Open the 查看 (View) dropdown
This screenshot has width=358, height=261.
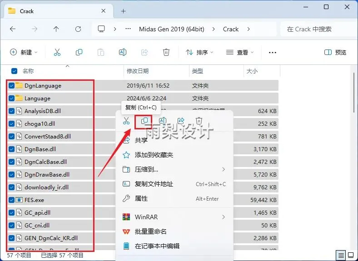tap(240, 52)
